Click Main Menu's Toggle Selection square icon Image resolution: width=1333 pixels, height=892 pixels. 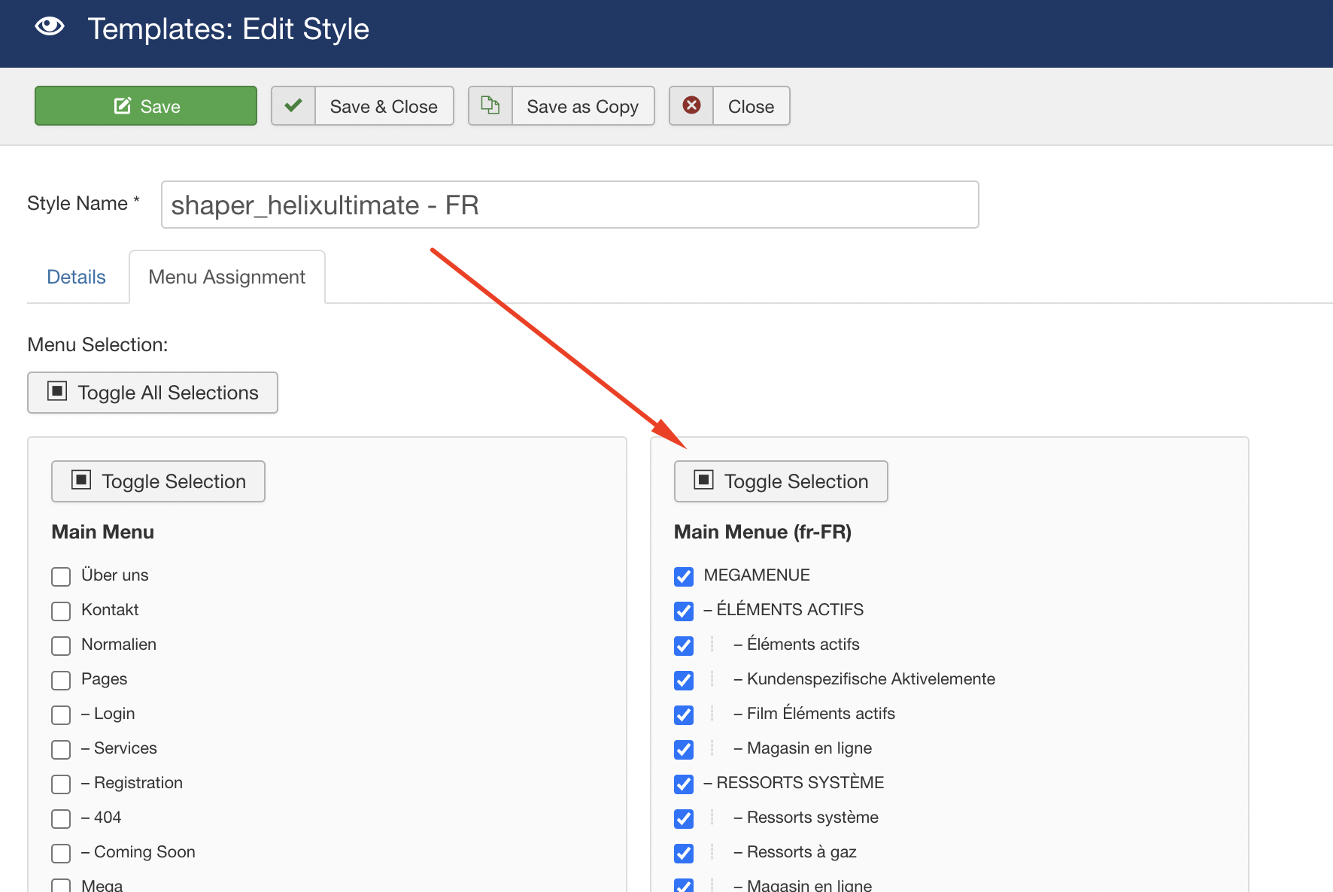click(81, 480)
